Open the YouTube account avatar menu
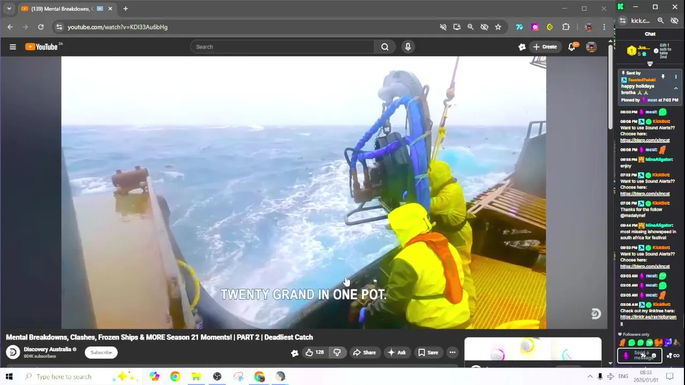Viewport: 685px width, 385px height. click(x=591, y=47)
